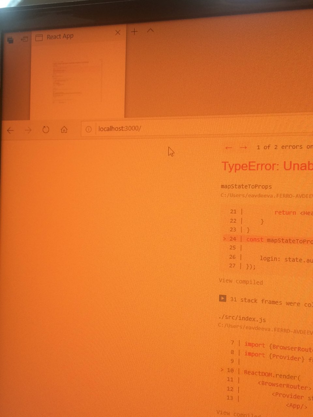Image resolution: width=313 pixels, height=417 pixels.
Task: Open the site info icon in address bar
Action: pos(88,129)
